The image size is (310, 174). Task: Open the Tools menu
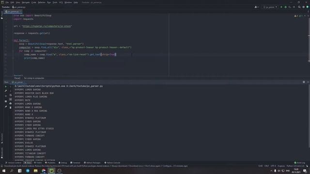click(55, 2)
